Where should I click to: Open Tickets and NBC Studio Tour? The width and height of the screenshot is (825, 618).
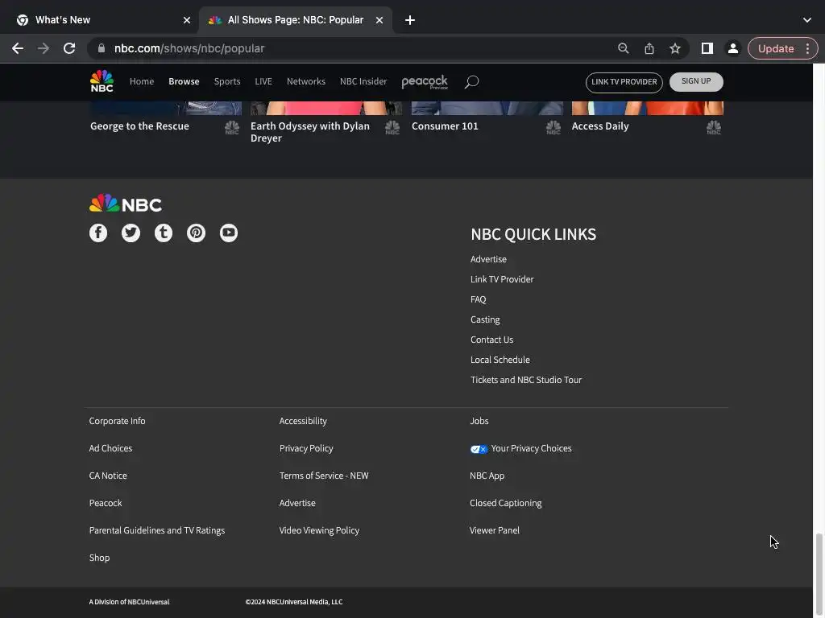coord(526,380)
